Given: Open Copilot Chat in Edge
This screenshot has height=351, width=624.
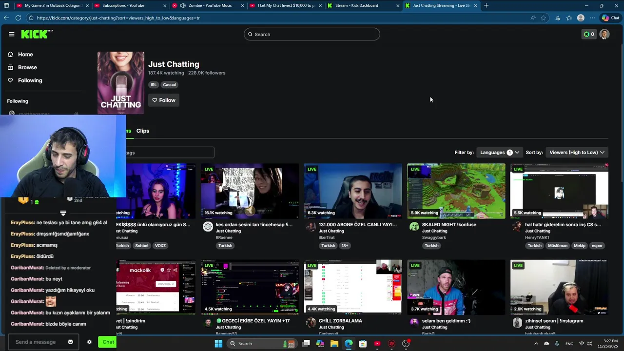Looking at the screenshot, I should [610, 18].
